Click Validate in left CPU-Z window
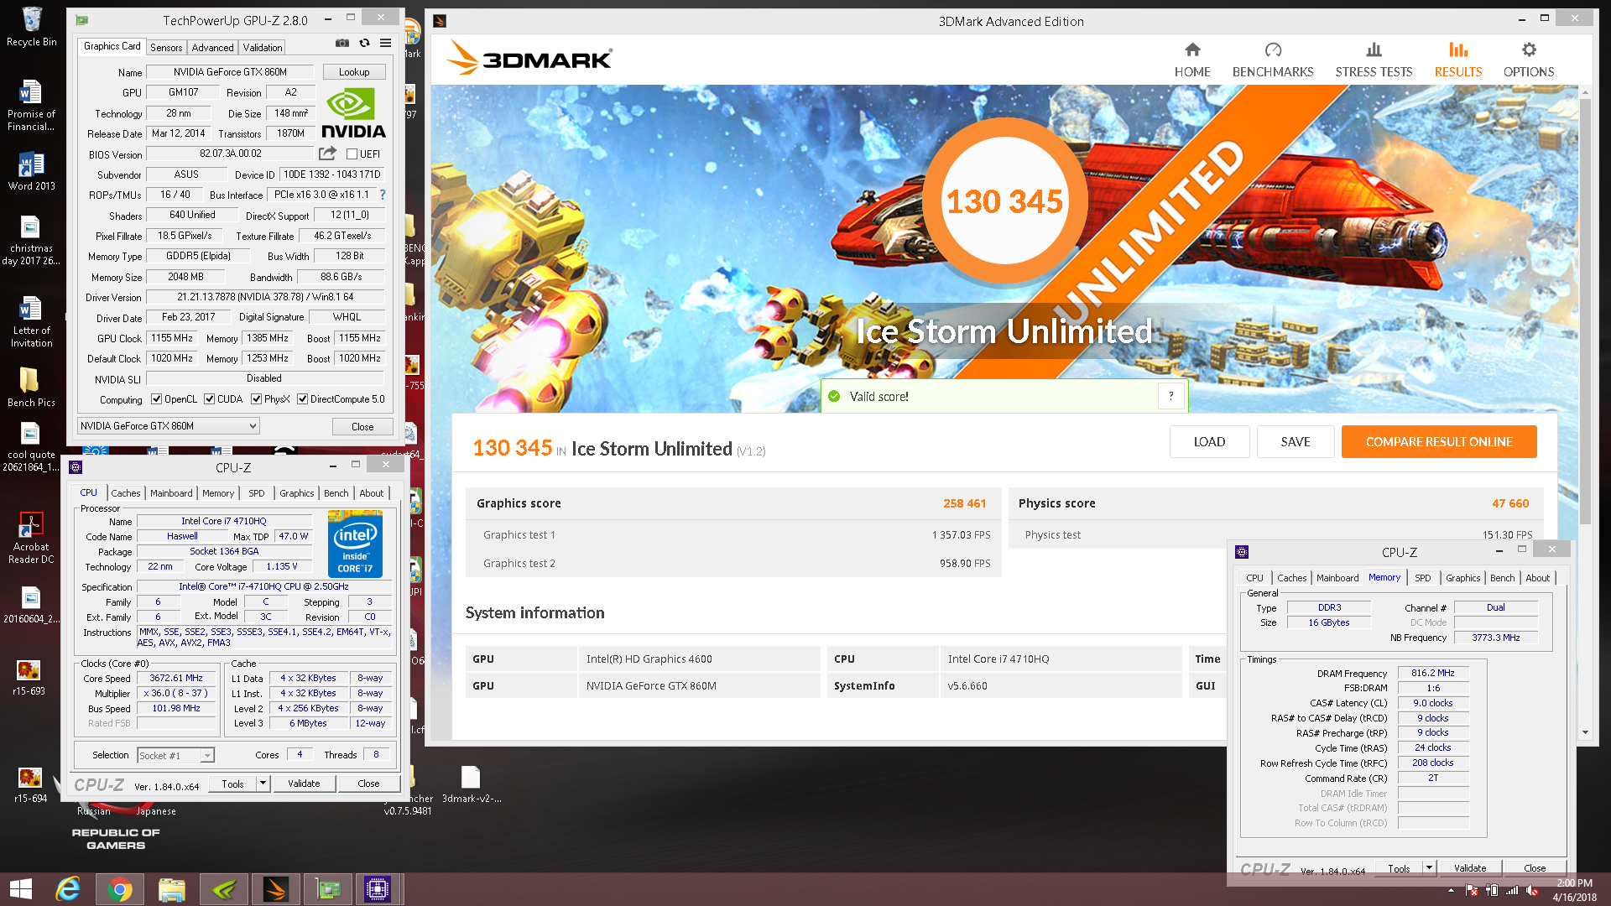This screenshot has width=1611, height=906. point(304,784)
